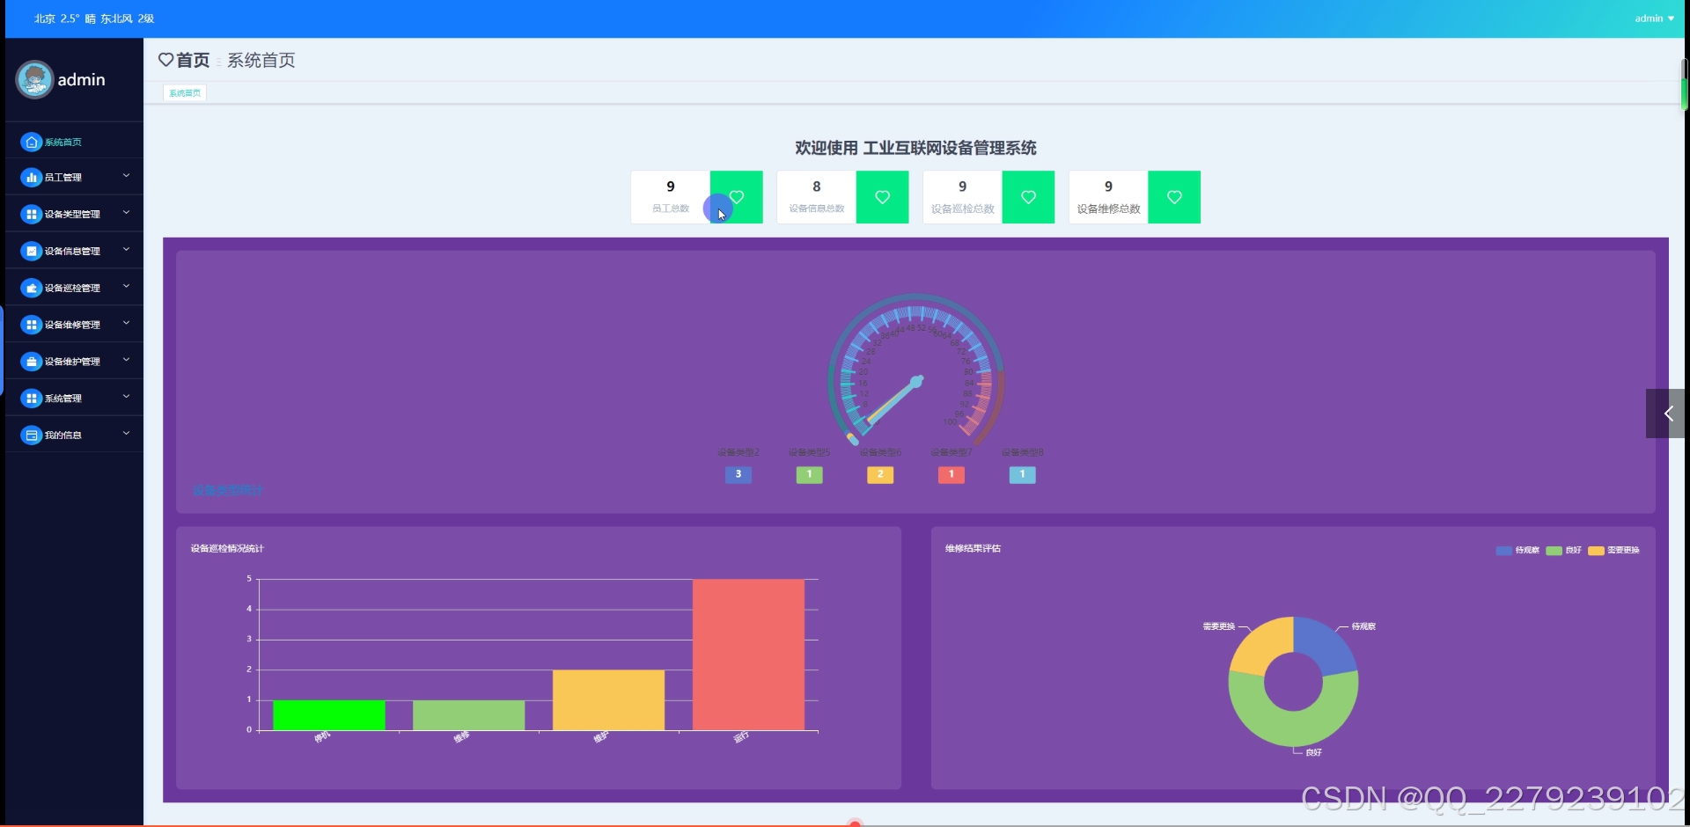Expand the 设备巡检管理 chevron

126,287
